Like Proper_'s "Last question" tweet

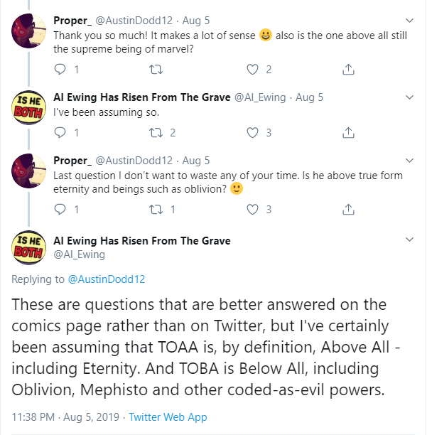coord(252,210)
